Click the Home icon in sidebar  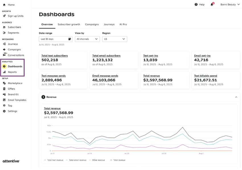(x=4, y=5)
